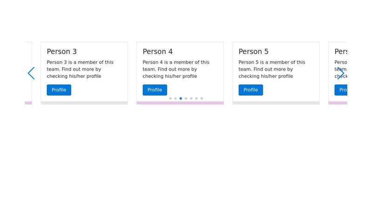Click the Person 5 description text
Viewport: 372px width, 209px height.
click(x=272, y=69)
